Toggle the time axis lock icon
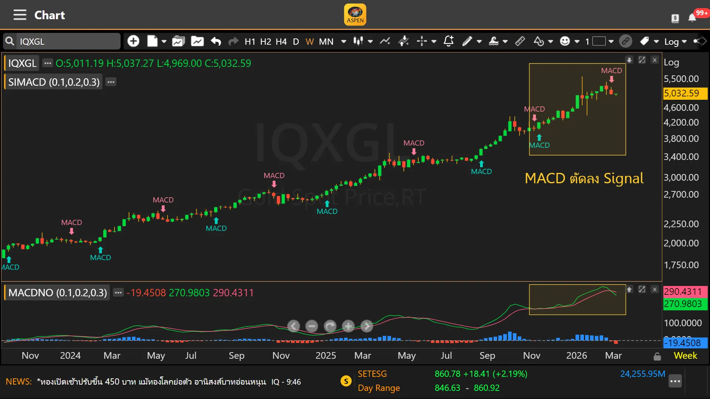Image resolution: width=710 pixels, height=399 pixels. [x=657, y=356]
